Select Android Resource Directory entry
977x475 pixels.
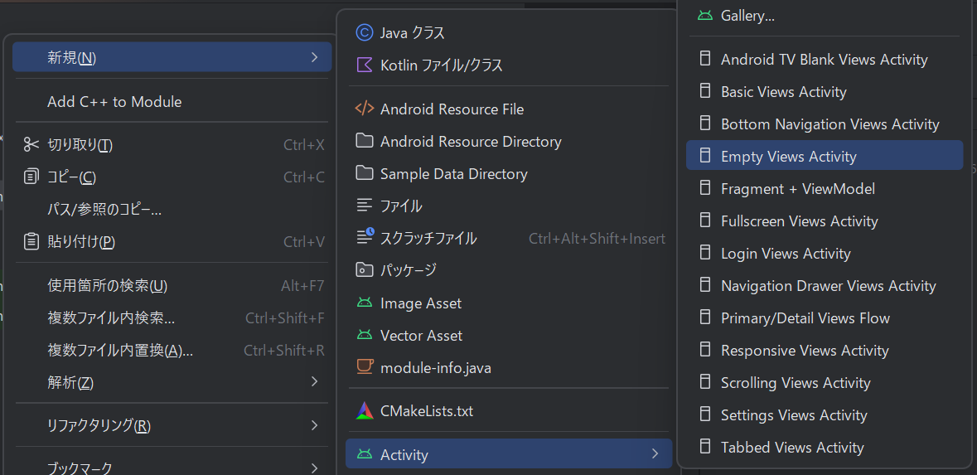tap(471, 142)
